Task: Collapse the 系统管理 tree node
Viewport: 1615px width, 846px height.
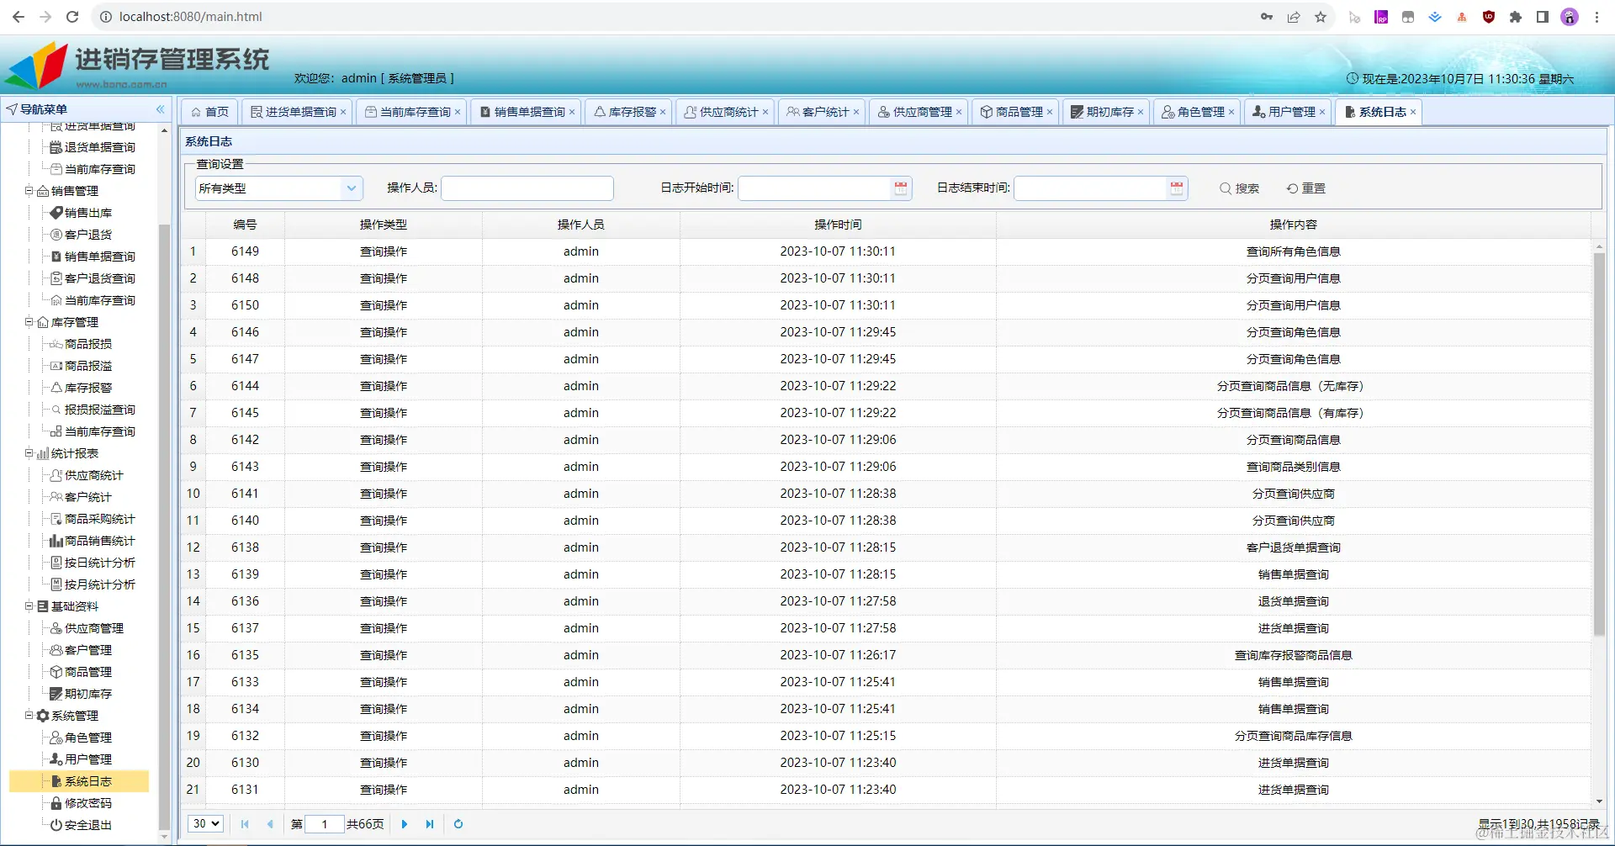Action: pyautogui.click(x=29, y=716)
